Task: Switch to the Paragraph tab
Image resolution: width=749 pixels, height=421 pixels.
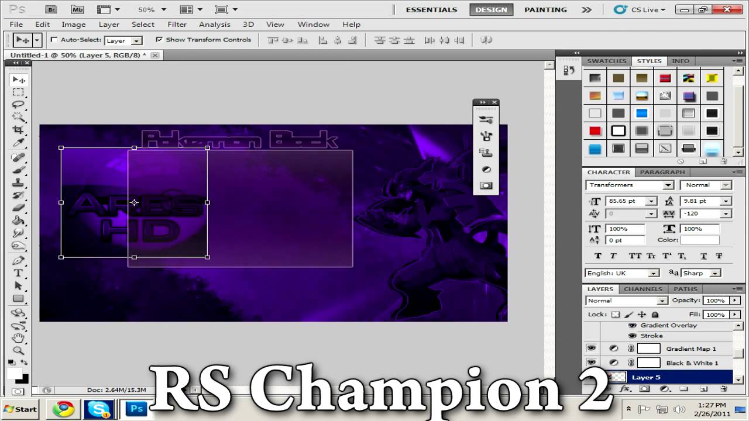Action: [662, 172]
